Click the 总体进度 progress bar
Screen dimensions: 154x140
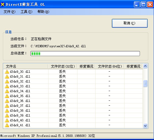coord(85,54)
